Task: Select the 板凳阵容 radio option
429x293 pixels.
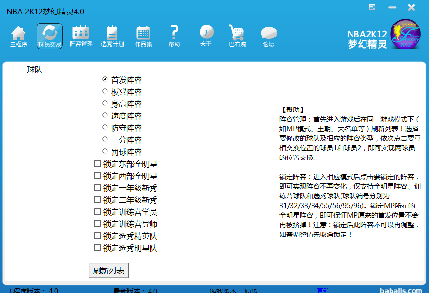Action: tap(105, 91)
